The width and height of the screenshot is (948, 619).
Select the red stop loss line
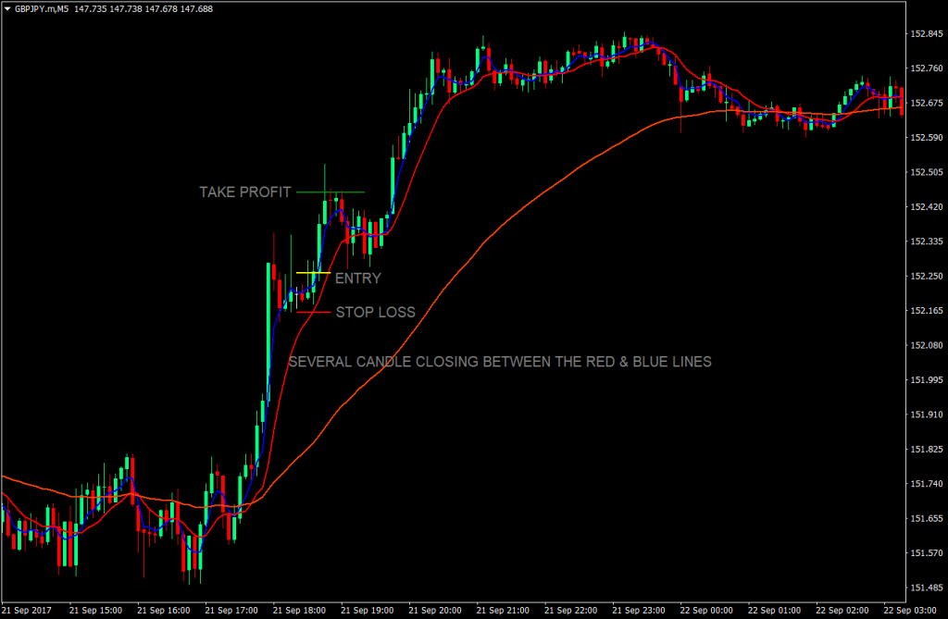point(313,313)
